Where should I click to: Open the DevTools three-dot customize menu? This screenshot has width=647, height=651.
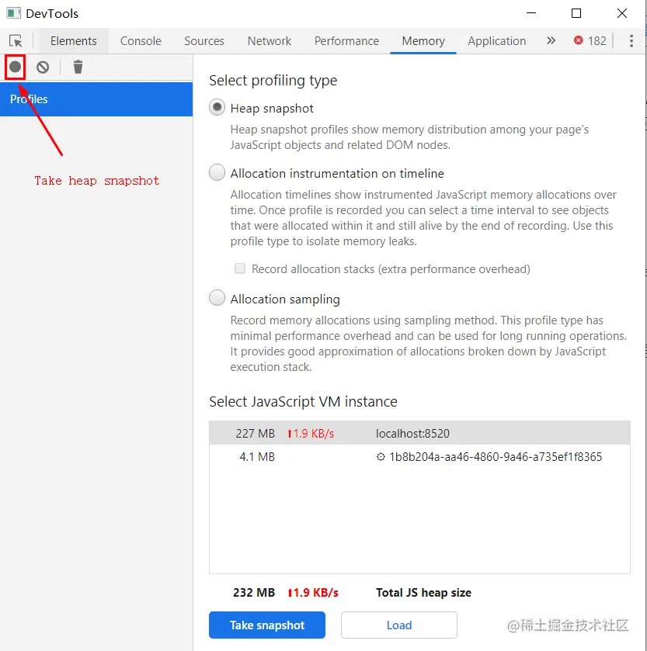(631, 40)
